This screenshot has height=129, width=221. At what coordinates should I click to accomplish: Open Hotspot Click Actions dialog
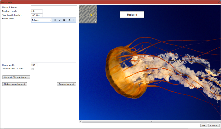click(16, 77)
